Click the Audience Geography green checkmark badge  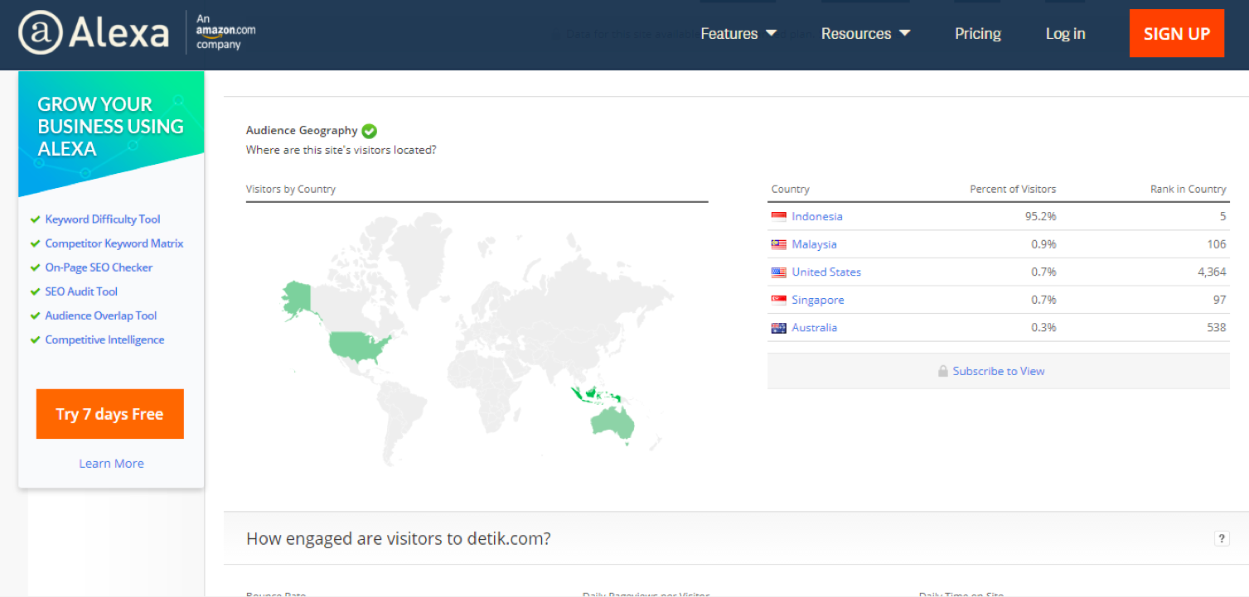coord(370,131)
